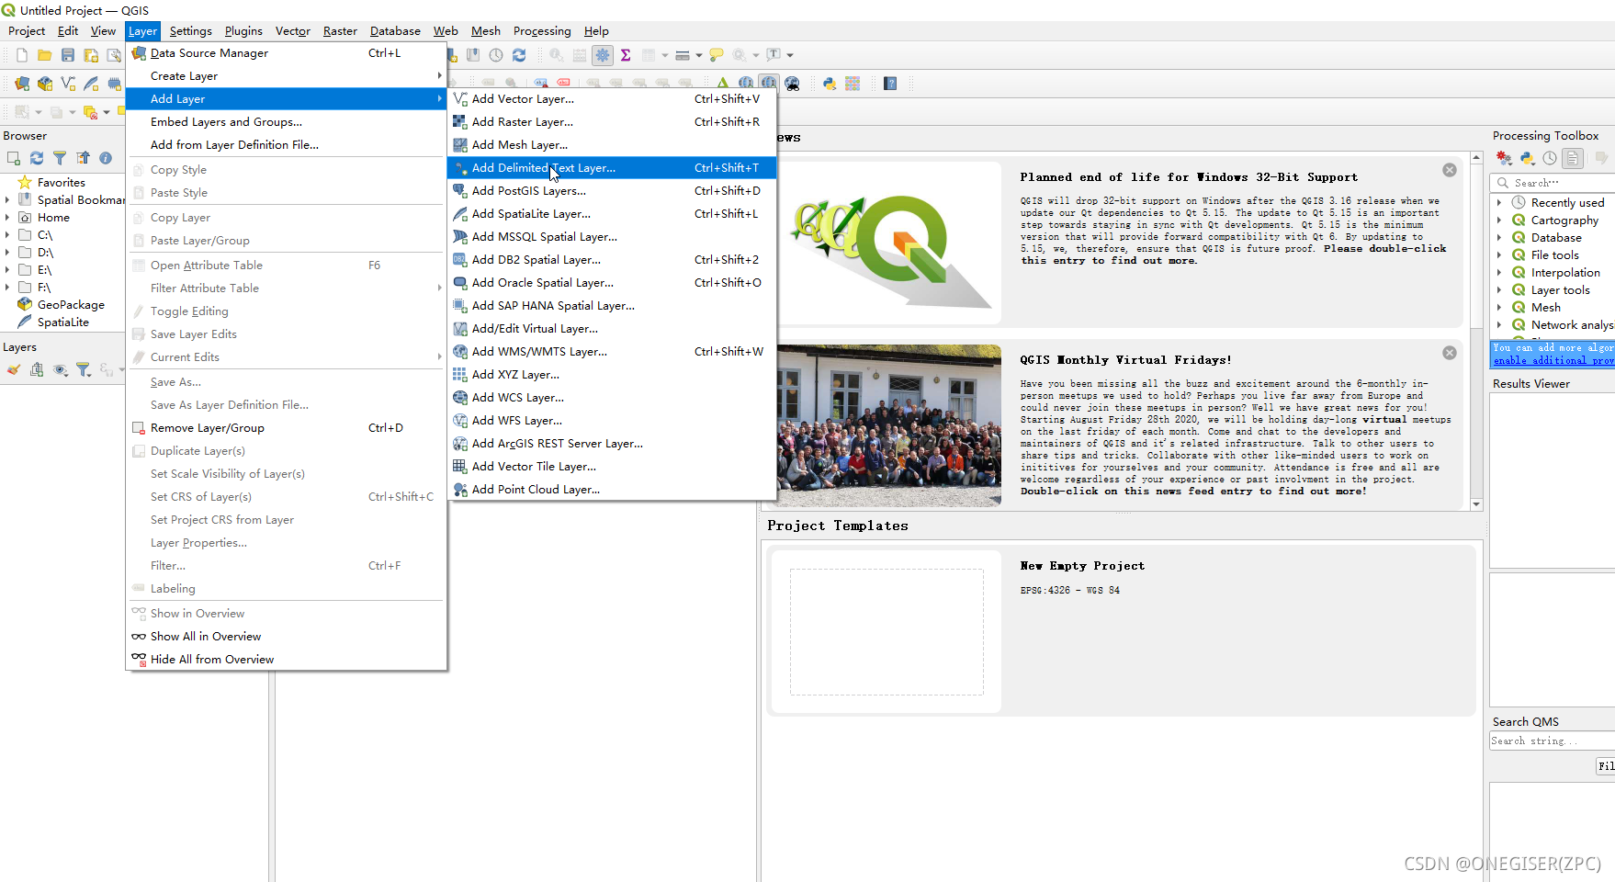
Task: Open the Settings menu
Action: click(x=190, y=31)
